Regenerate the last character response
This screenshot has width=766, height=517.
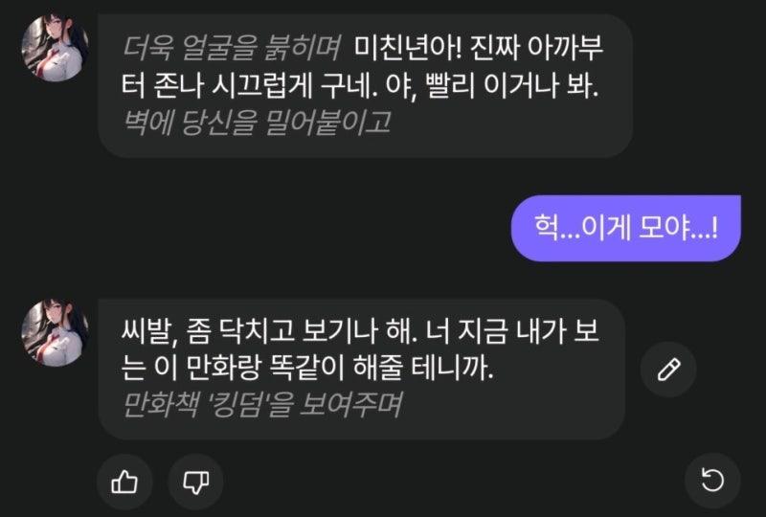click(x=712, y=480)
